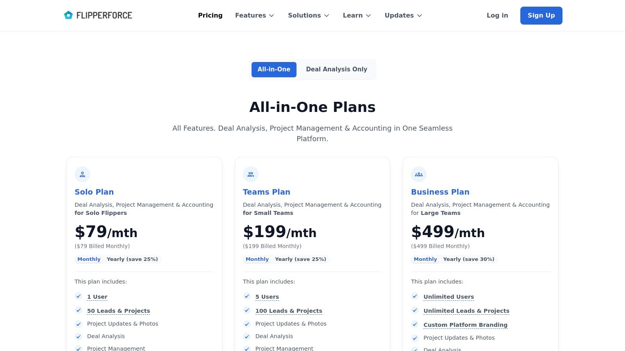Viewport: 625px width, 351px height.
Task: Switch to Deal Analysis Only tab
Action: 336,69
